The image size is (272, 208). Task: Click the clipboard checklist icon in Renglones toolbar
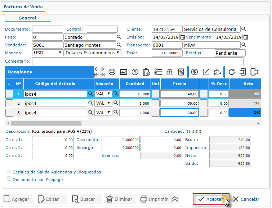coord(146,72)
